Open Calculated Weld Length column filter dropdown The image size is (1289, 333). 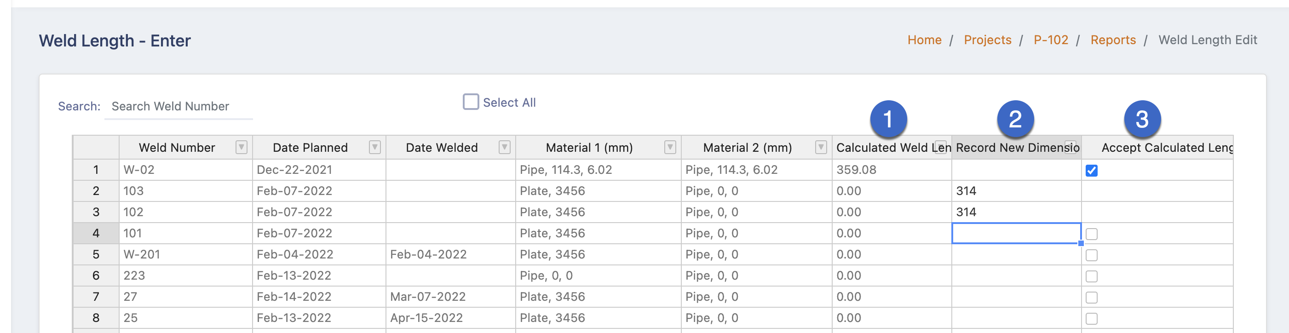tap(941, 147)
